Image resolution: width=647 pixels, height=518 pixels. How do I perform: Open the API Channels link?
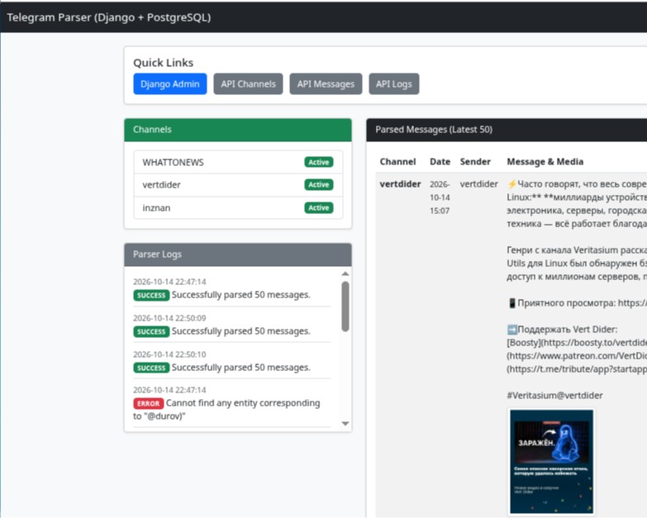click(x=248, y=83)
